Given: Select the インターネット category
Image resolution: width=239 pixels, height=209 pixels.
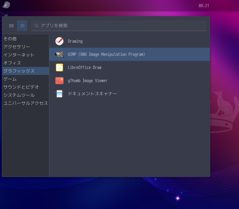Looking at the screenshot, I should [26, 55].
